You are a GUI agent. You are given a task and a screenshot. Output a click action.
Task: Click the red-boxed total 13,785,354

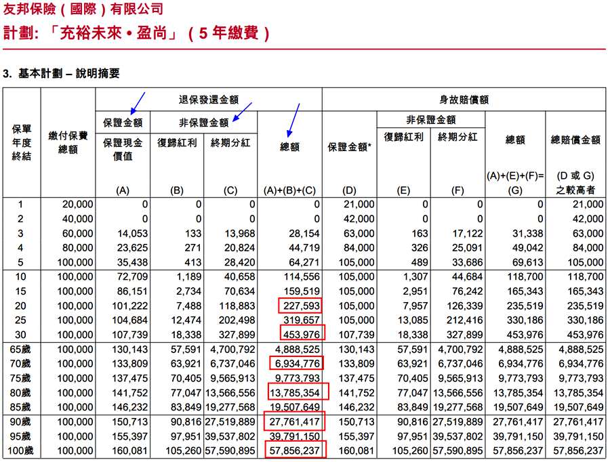294,393
